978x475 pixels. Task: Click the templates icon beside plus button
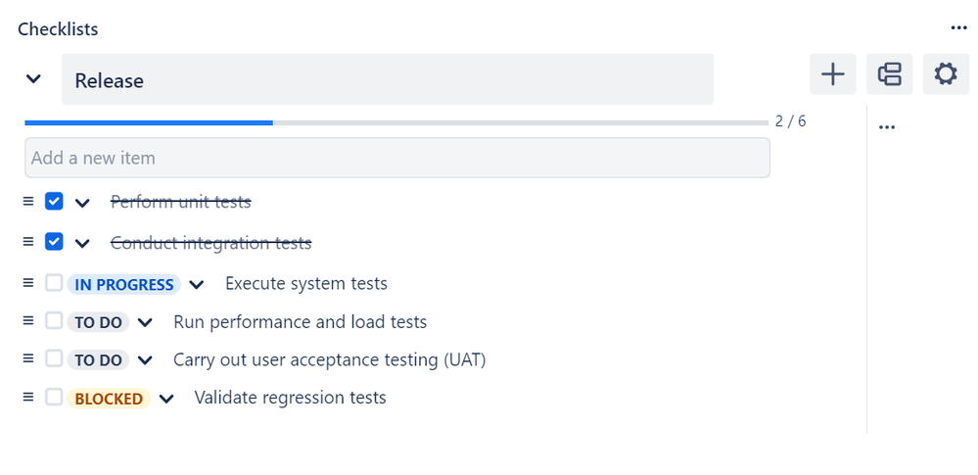(889, 74)
